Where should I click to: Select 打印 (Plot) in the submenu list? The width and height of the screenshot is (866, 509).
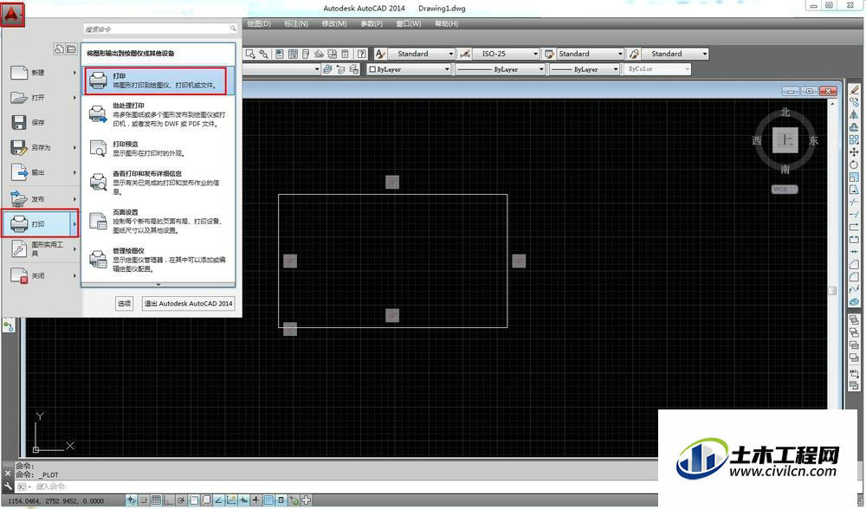pyautogui.click(x=158, y=81)
